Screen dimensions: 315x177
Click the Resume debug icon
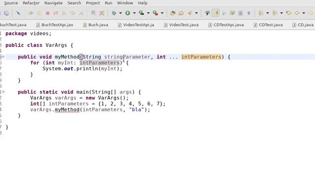pos(31,13)
